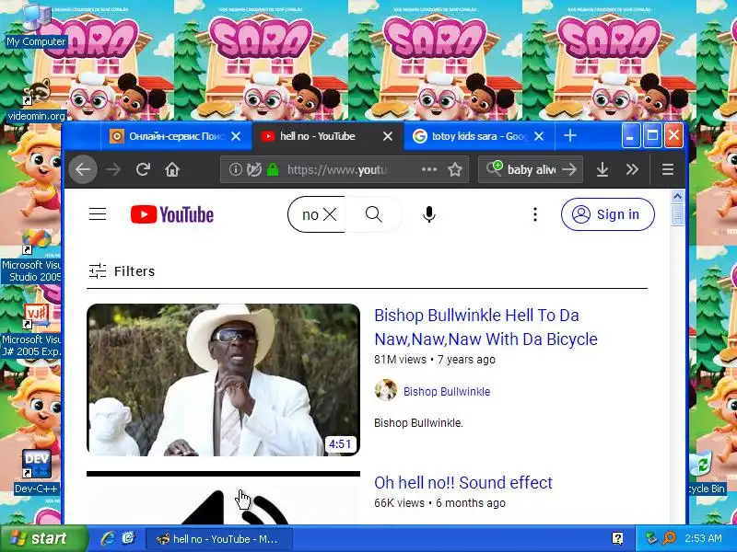
Task: Open the YouTube guide hamburger menu
Action: pos(98,214)
